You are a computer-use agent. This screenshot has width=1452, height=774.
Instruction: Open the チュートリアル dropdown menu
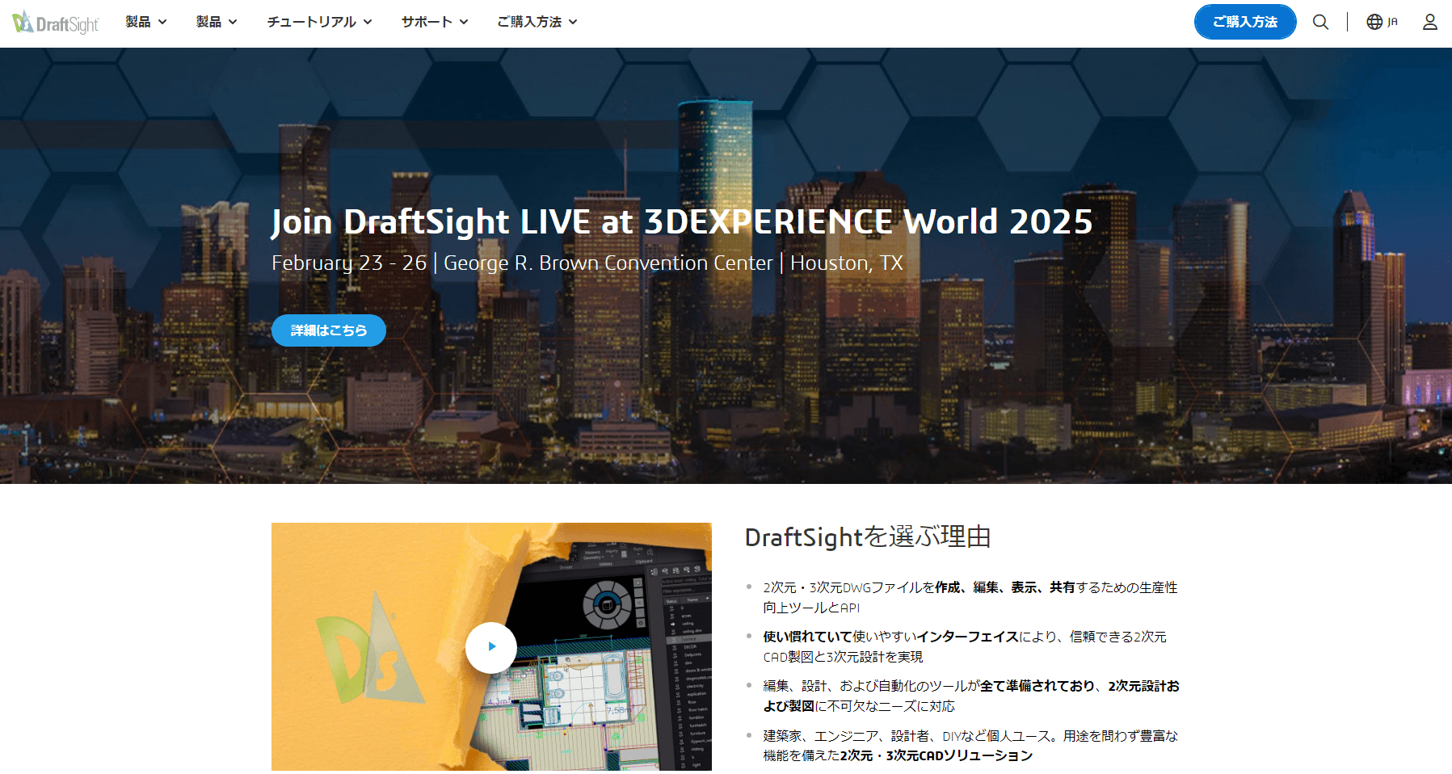coord(320,22)
